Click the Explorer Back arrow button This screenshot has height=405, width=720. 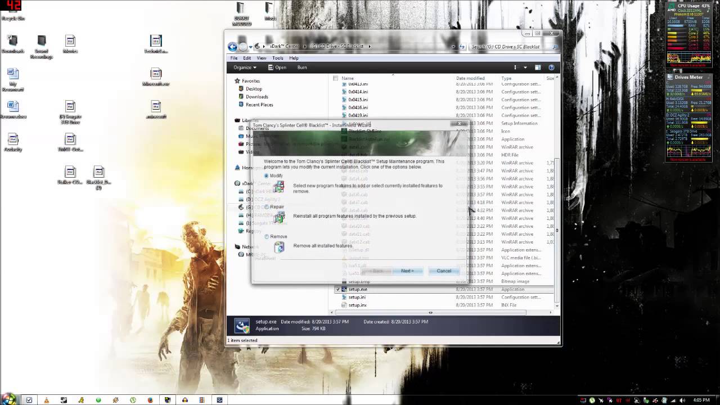[x=232, y=47]
